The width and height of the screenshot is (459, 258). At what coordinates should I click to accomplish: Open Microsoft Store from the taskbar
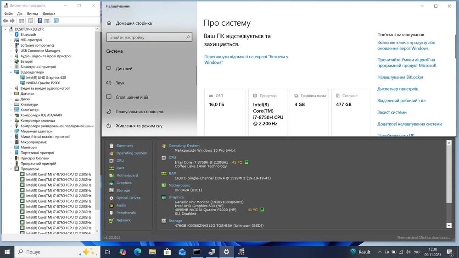167,252
